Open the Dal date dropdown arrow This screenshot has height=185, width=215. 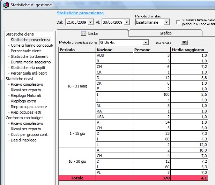tap(90, 22)
